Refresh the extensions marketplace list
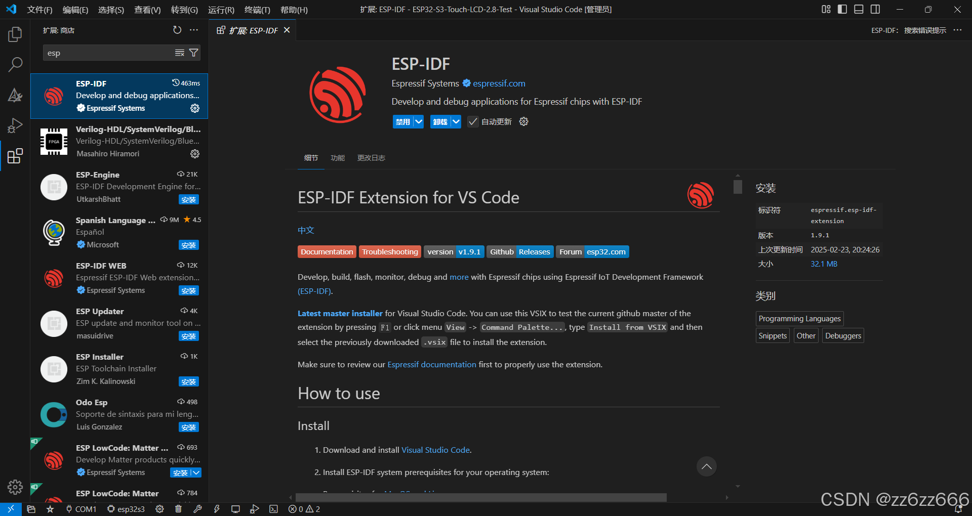The height and width of the screenshot is (516, 972). pos(177,30)
